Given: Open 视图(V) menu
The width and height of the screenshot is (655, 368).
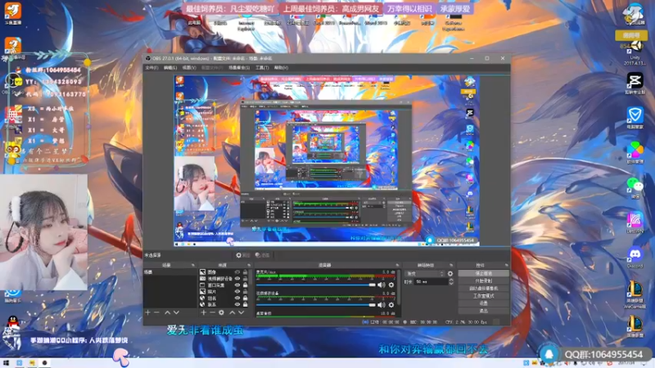Looking at the screenshot, I should (189, 68).
